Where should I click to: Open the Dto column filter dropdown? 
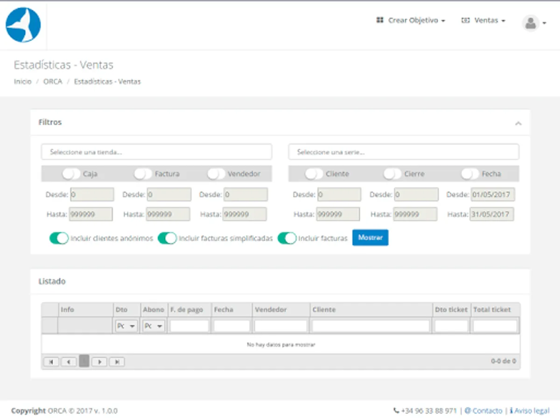pos(126,326)
